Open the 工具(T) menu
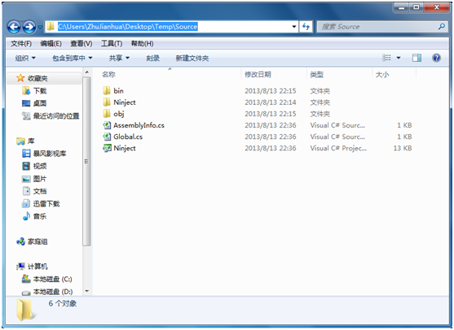Screen dimensions: 454x330 click(x=112, y=44)
